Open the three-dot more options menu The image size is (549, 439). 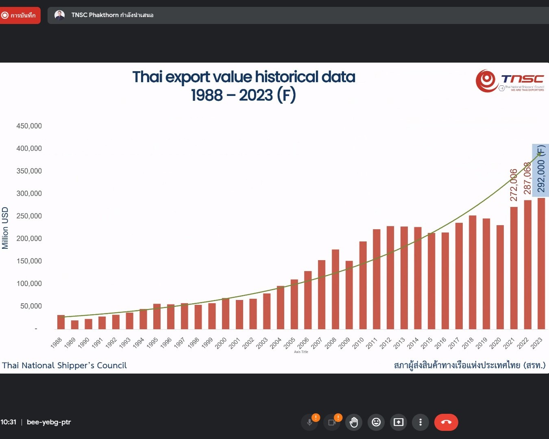[420, 422]
